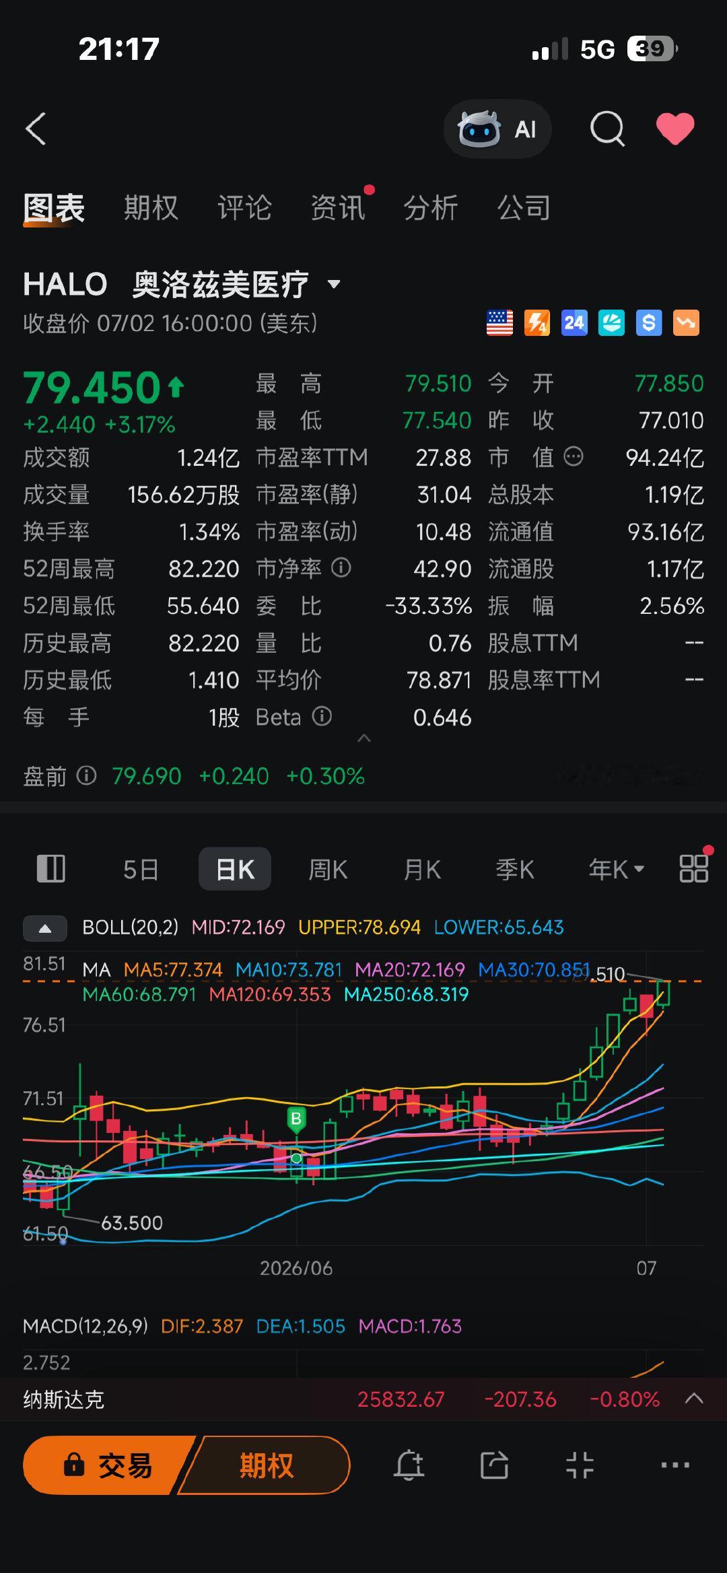This screenshot has width=727, height=1573.
Task: Open the chart settings grid icon
Action: (693, 869)
